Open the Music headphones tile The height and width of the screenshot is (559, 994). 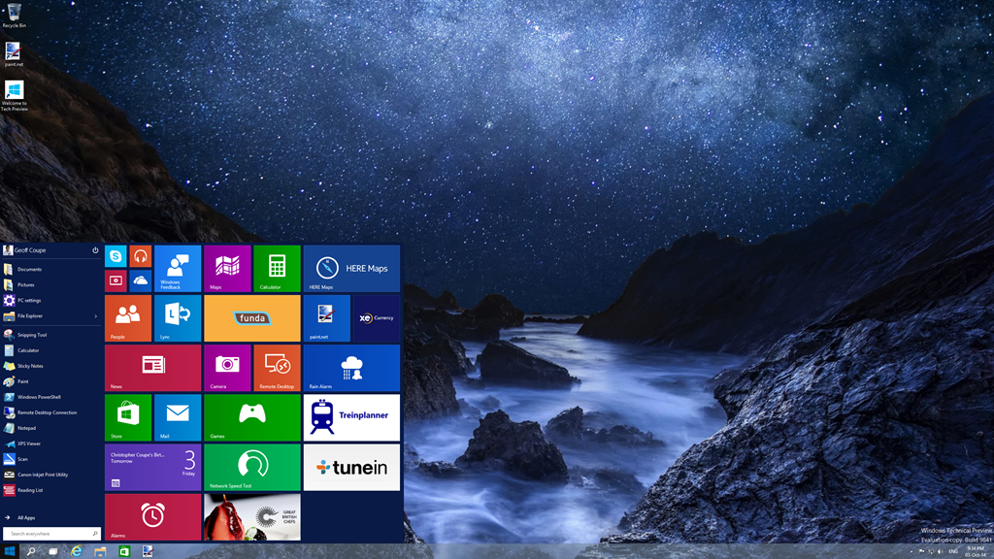[141, 256]
